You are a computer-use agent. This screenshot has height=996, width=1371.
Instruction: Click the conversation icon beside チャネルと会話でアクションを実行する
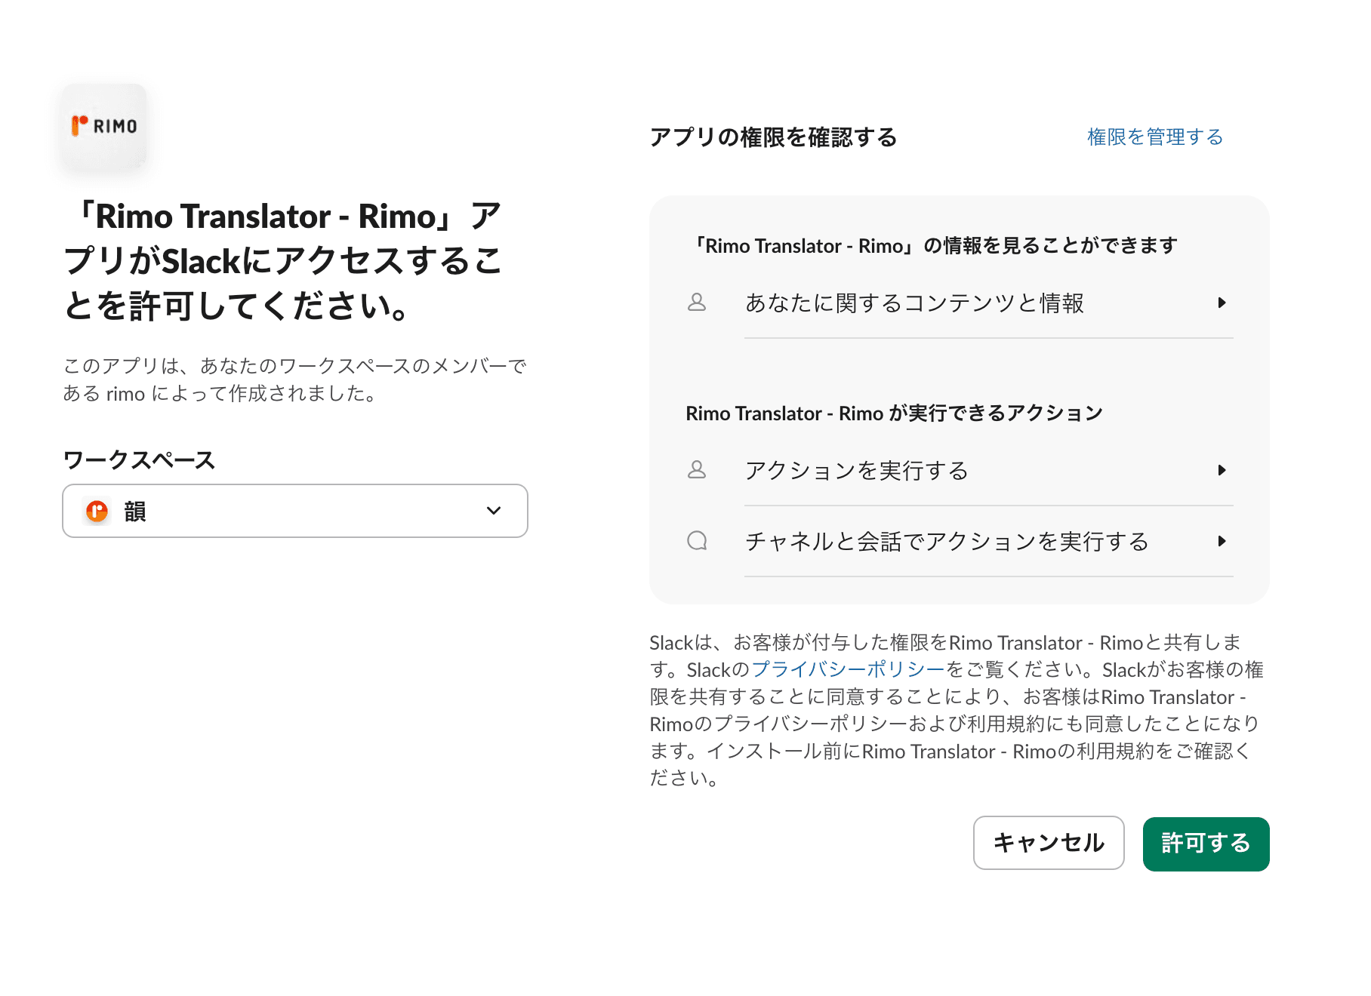(697, 541)
